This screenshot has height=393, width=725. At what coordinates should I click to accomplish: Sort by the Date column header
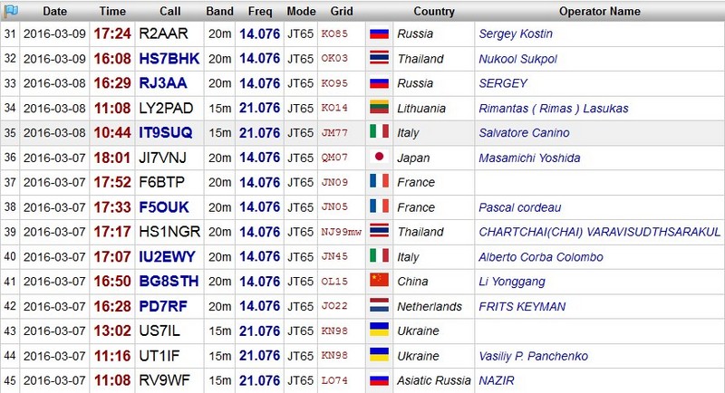(x=54, y=11)
